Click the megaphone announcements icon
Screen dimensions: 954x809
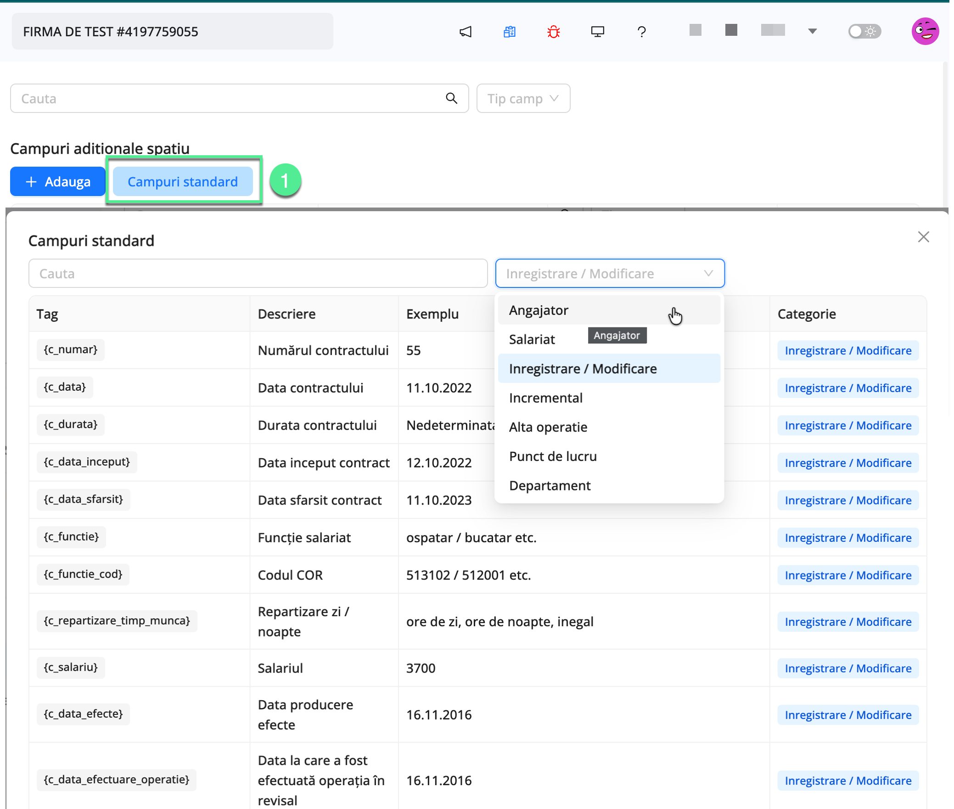click(466, 32)
